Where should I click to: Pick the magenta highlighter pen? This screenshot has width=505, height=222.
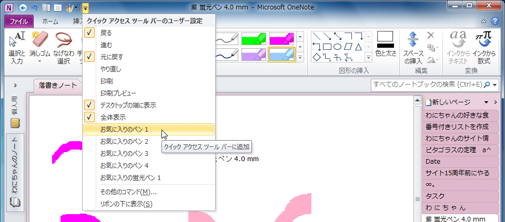tap(281, 39)
